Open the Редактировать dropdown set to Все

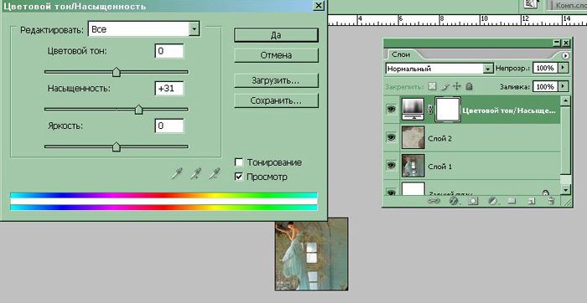tap(143, 28)
